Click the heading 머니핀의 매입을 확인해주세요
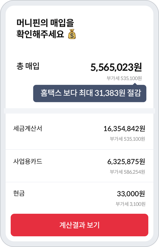Screen dimensions: 159x247 [45, 28]
